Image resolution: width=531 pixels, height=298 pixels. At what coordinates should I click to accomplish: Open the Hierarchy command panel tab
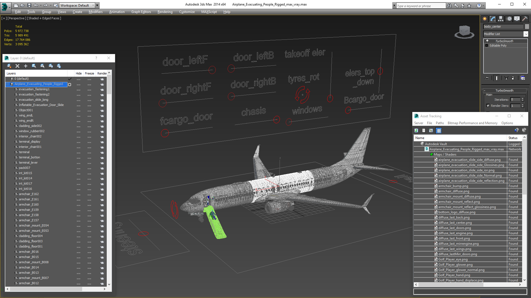pos(501,19)
